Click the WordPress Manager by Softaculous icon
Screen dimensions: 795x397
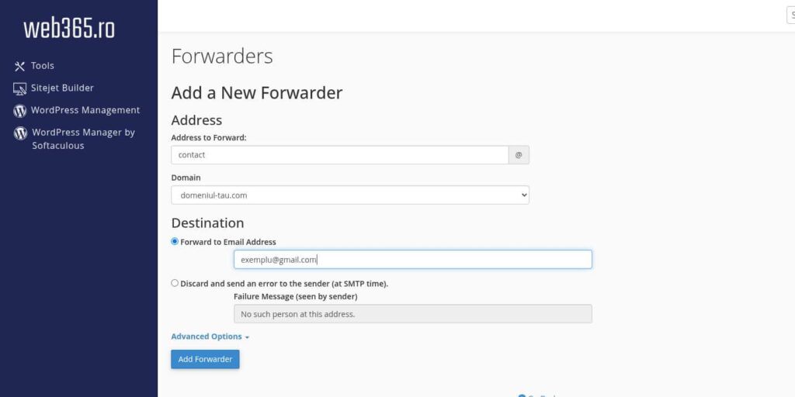[20, 133]
